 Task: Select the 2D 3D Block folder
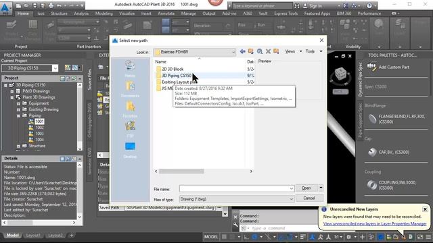173,69
